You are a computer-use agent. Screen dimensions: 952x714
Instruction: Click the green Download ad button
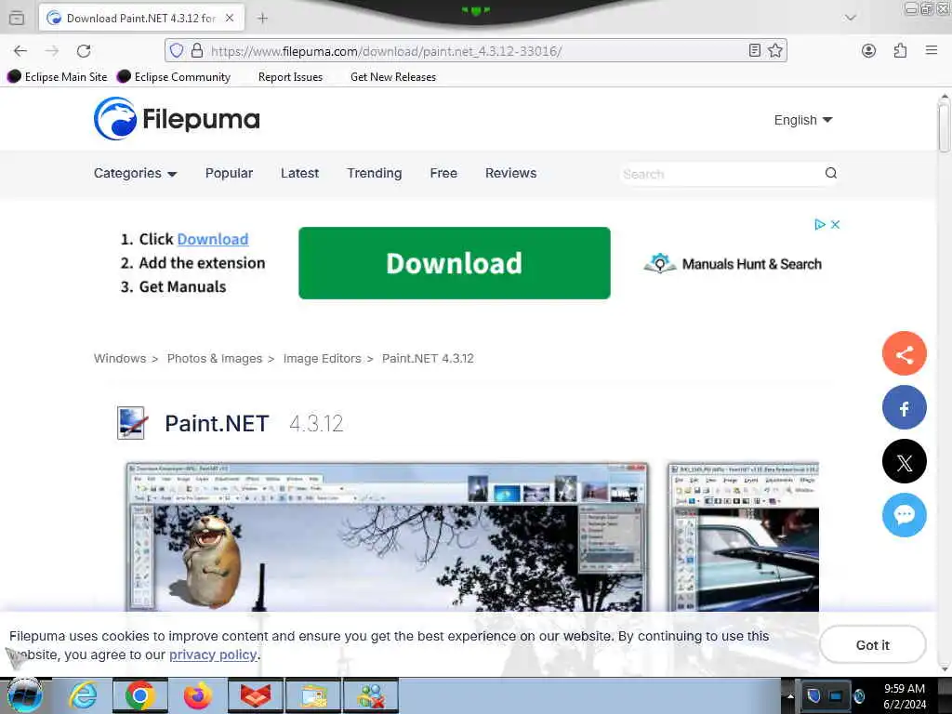pyautogui.click(x=454, y=263)
